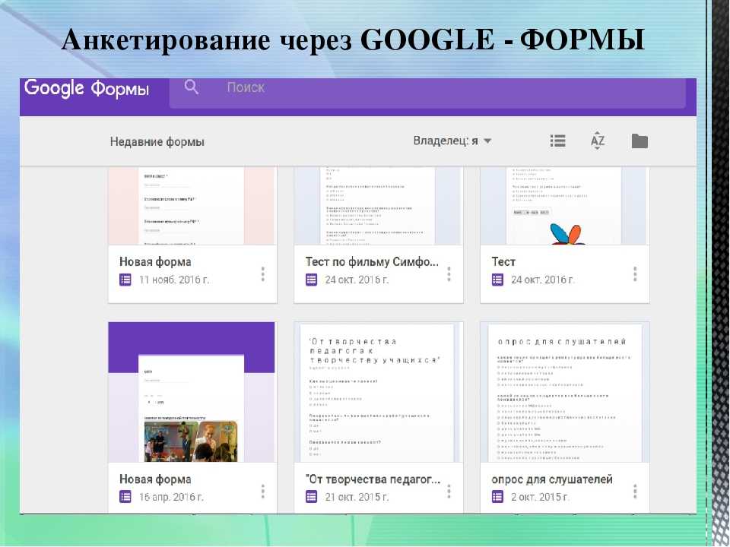Click the form icon beside 21 окт. 2015 г.

click(x=312, y=497)
